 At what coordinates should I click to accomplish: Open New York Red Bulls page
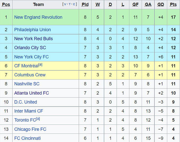click(33, 38)
